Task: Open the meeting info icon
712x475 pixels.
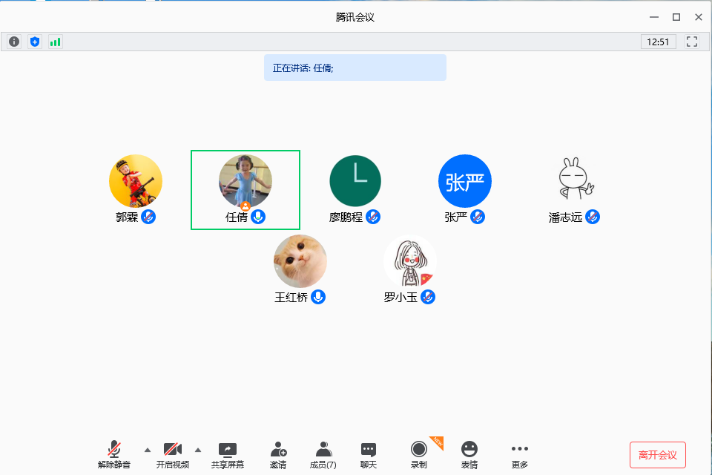Action: [14, 42]
